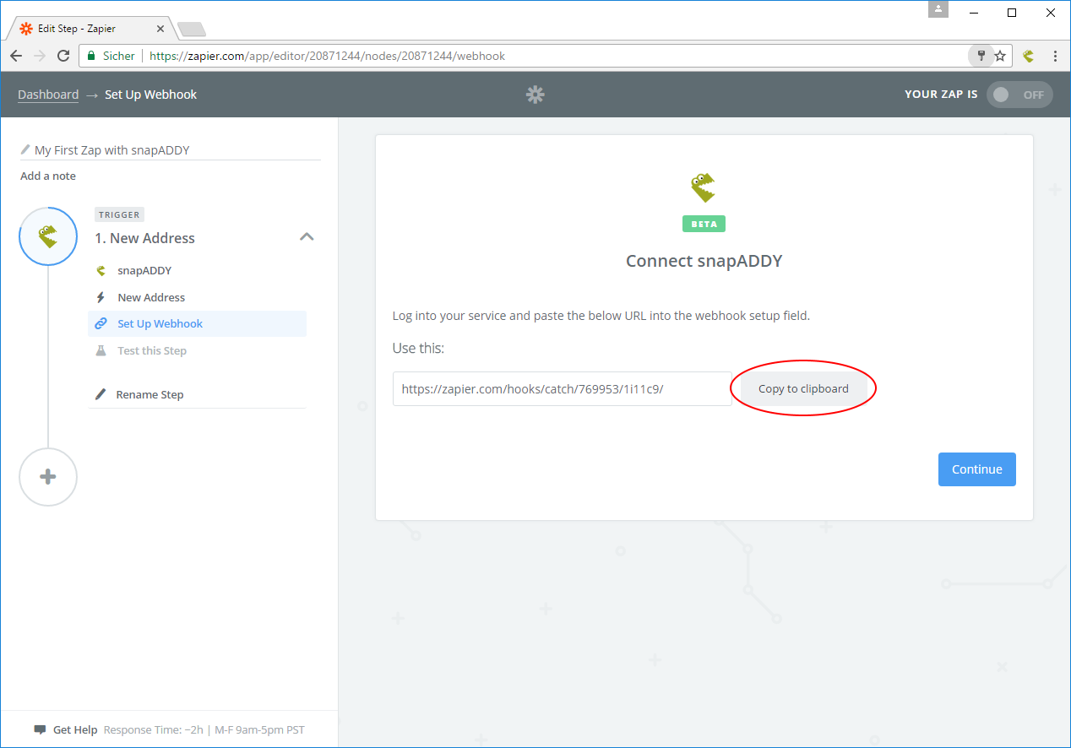This screenshot has height=748, width=1071.
Task: Select the Edit Step - Zapier tab
Action: click(x=91, y=29)
